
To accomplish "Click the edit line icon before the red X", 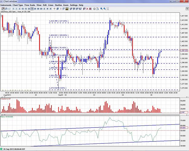I will pos(84,9).
